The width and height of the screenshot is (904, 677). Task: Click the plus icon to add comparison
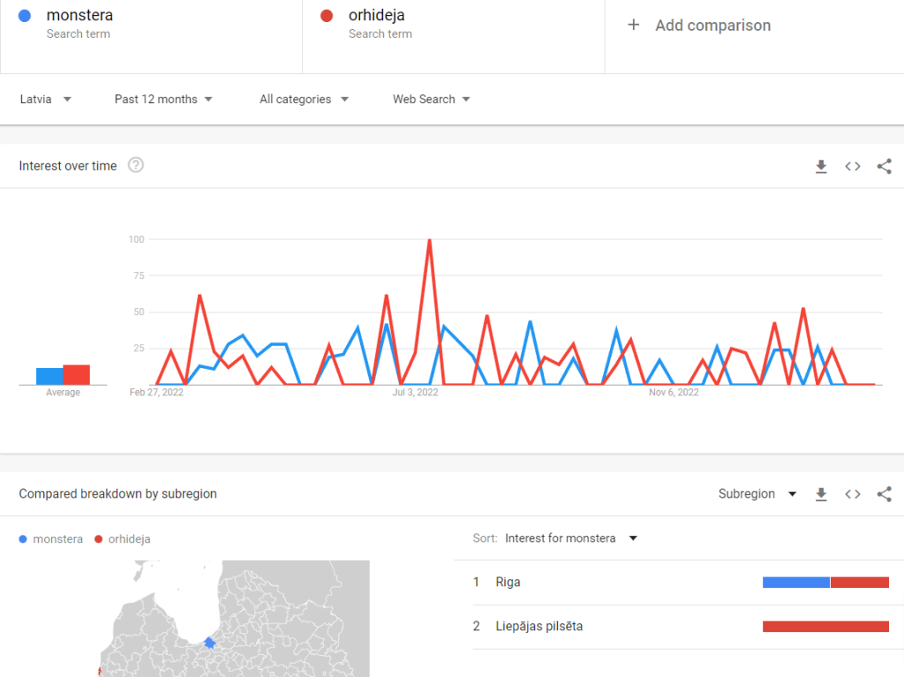tap(633, 26)
